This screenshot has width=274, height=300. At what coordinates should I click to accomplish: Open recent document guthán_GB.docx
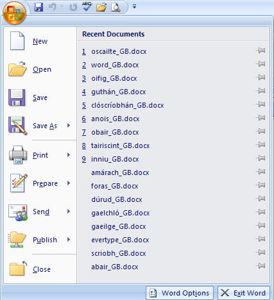pyautogui.click(x=119, y=92)
